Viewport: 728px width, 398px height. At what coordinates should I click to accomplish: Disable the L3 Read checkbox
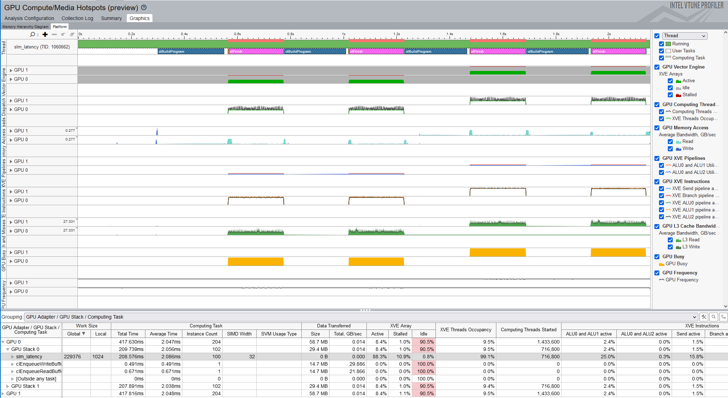(670, 240)
